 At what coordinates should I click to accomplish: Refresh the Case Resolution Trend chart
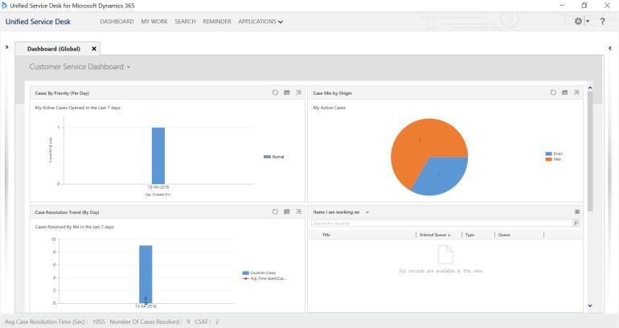click(x=275, y=211)
